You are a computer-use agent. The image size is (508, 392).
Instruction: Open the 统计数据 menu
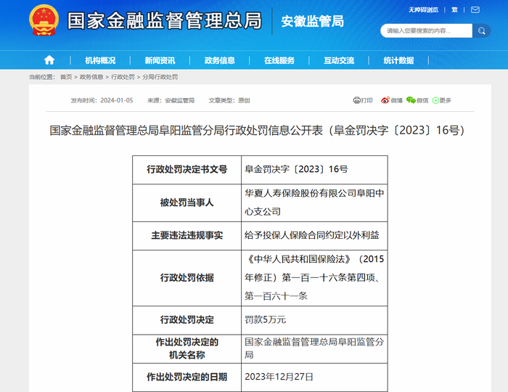click(398, 60)
